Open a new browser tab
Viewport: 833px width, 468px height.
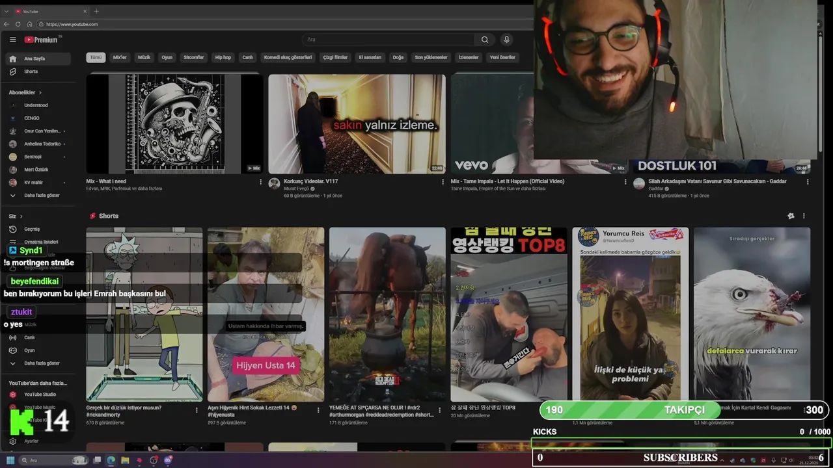(96, 11)
